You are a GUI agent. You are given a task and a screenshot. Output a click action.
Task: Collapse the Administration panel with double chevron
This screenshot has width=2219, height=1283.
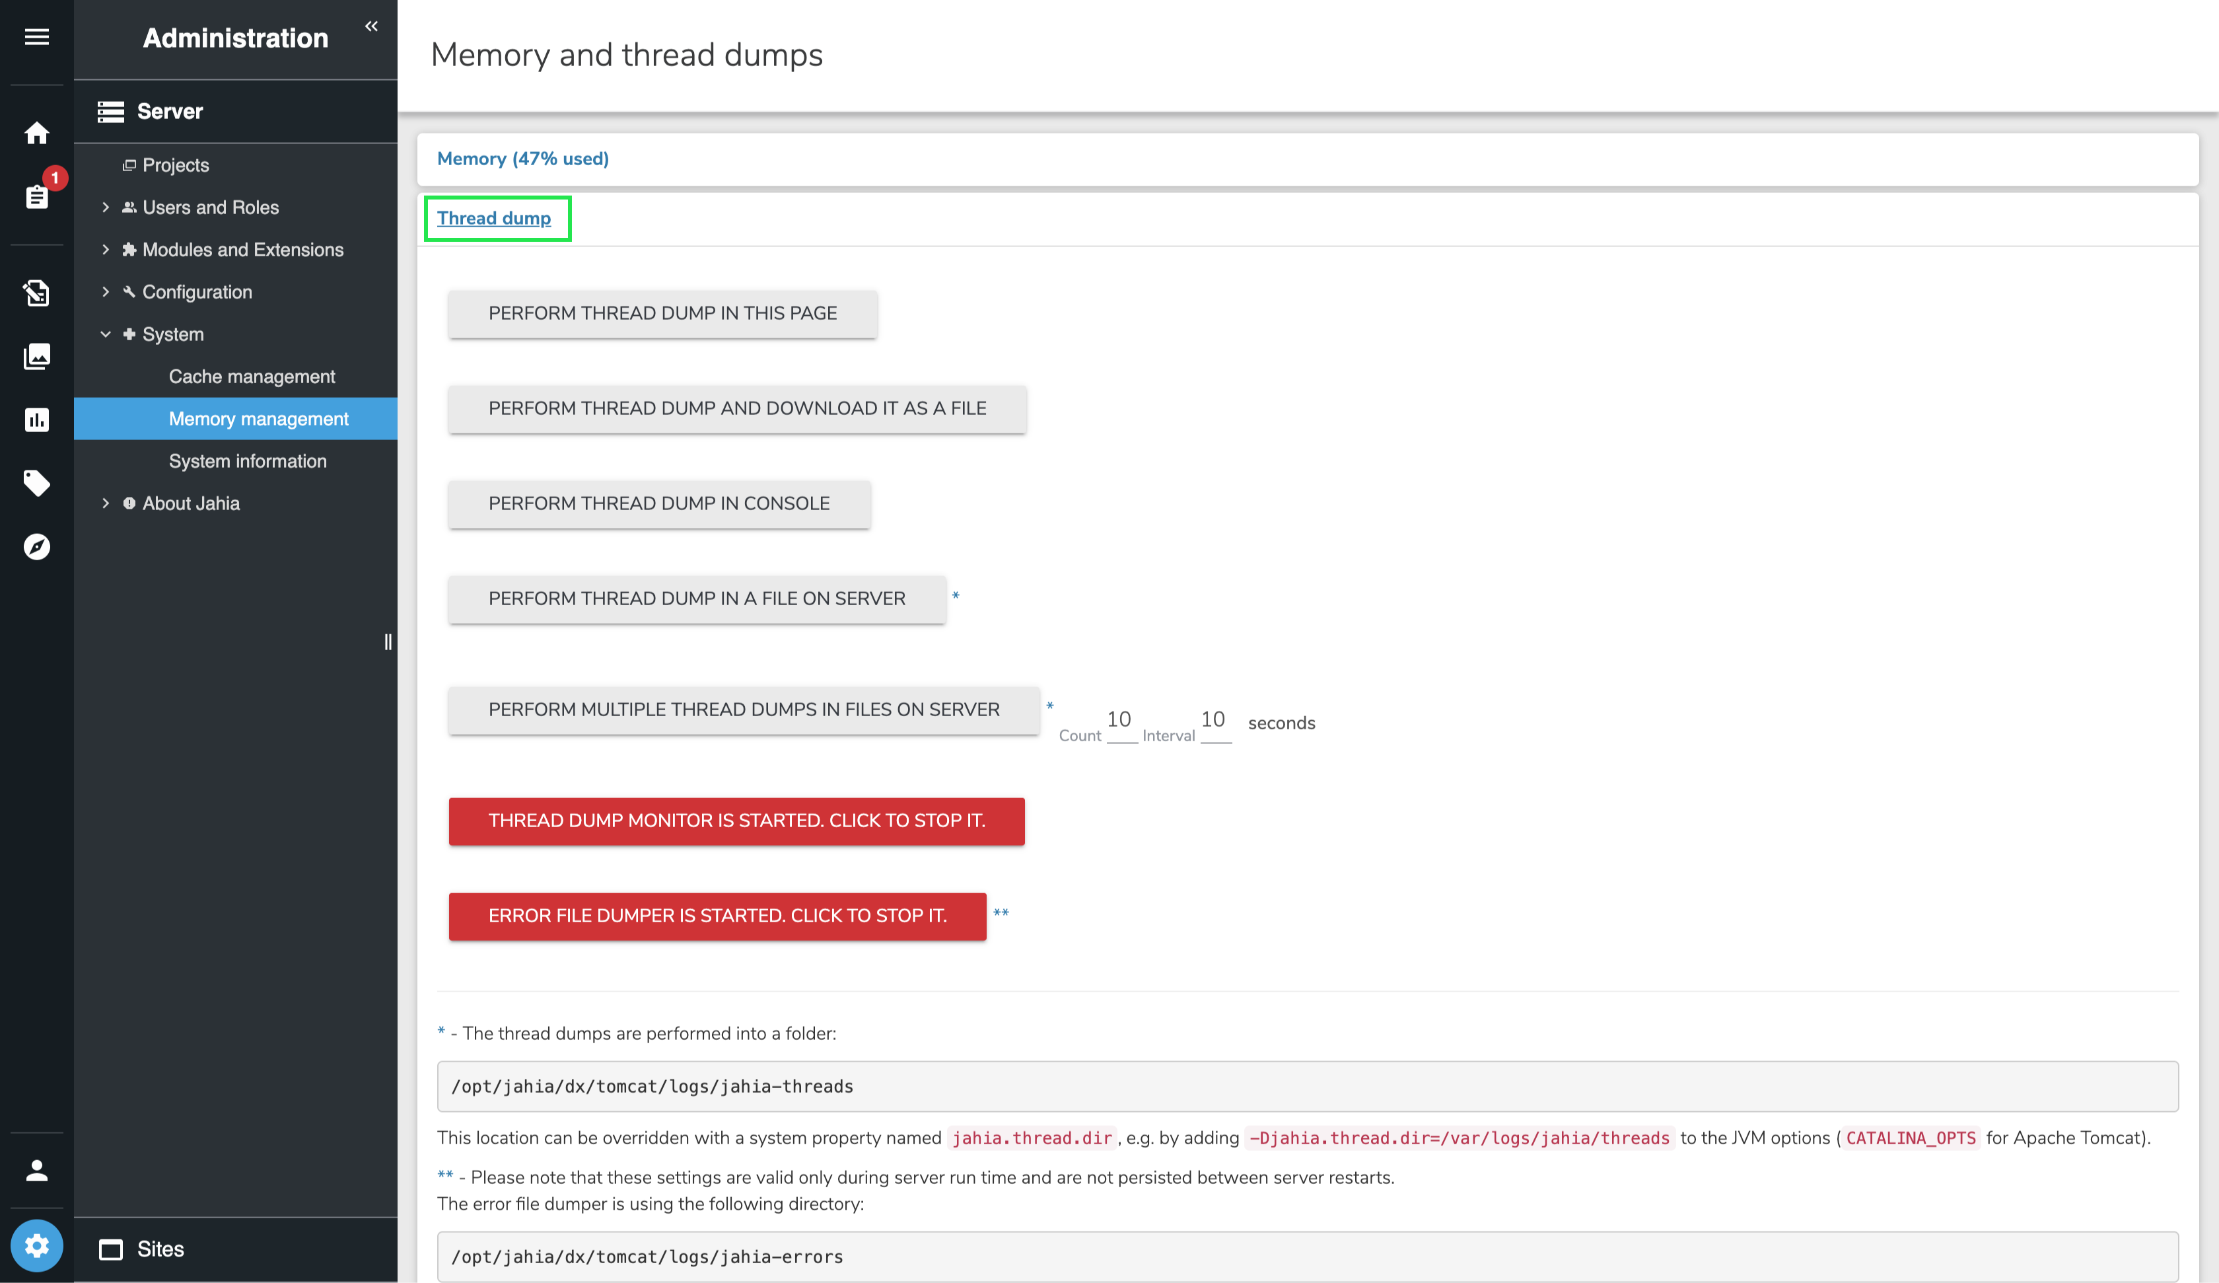[x=372, y=26]
